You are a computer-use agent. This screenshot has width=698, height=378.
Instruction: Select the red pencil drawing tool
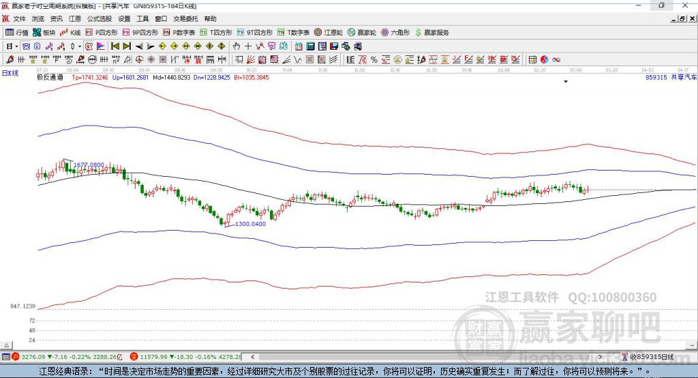coord(10,60)
